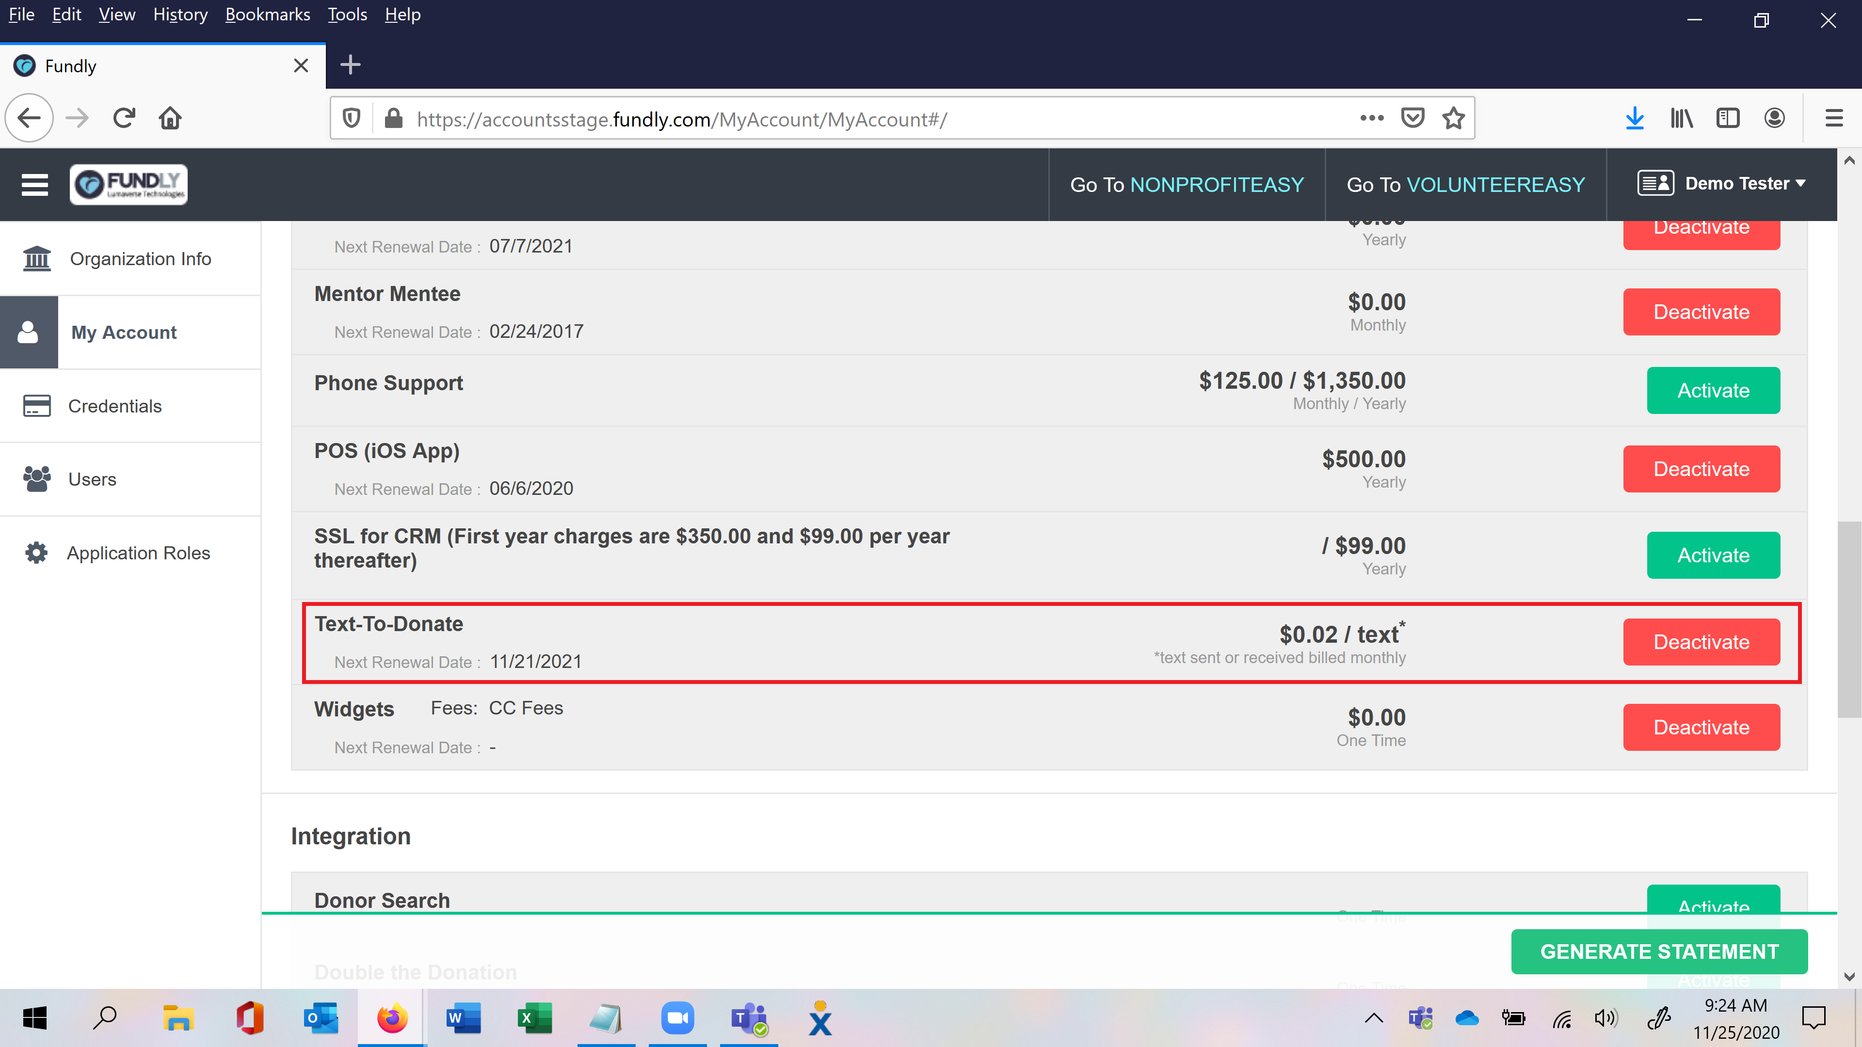Open Credentials in the sidebar
The image size is (1862, 1047).
pyautogui.click(x=130, y=406)
